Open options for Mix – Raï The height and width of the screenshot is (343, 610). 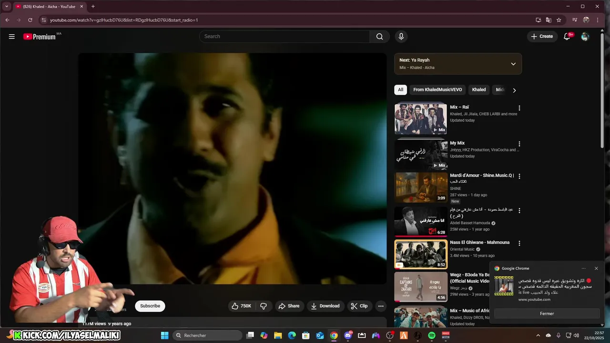519,108
